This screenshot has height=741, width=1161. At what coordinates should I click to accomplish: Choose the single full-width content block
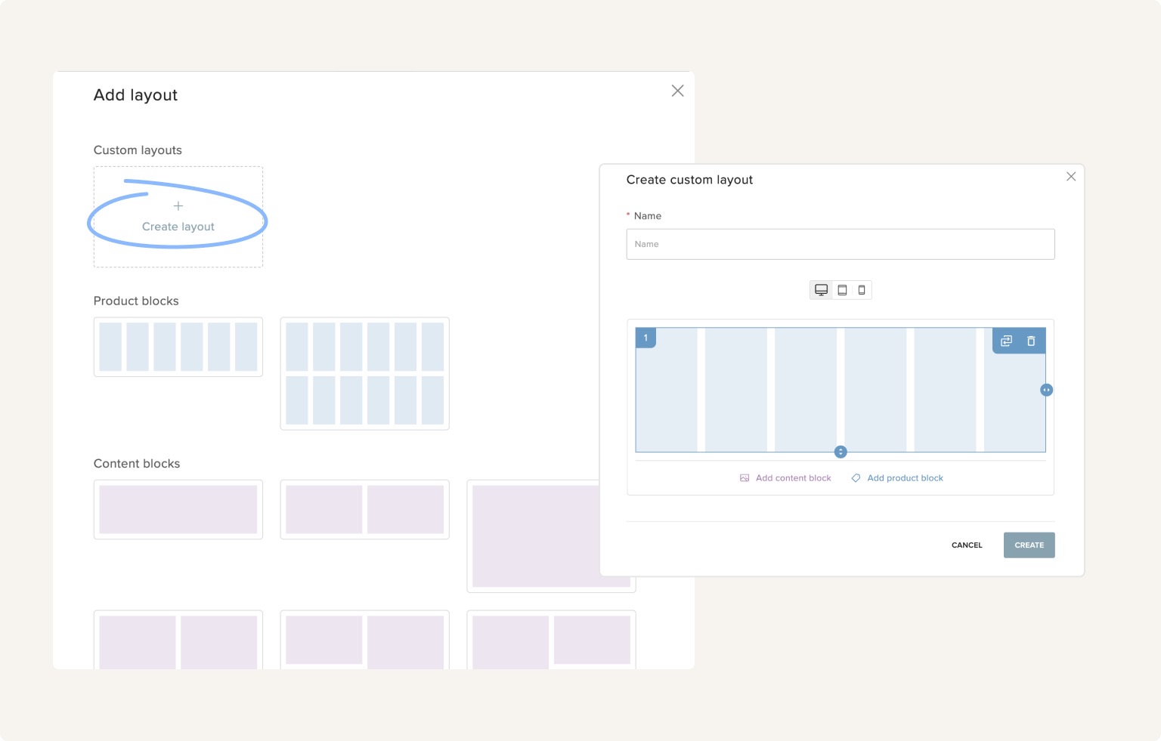(x=178, y=509)
